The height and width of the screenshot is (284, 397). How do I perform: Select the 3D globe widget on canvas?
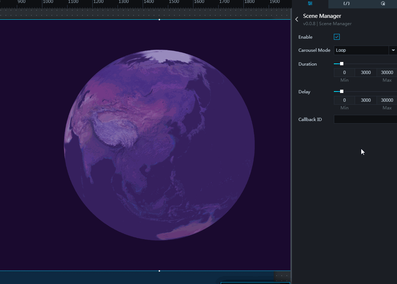point(159,145)
